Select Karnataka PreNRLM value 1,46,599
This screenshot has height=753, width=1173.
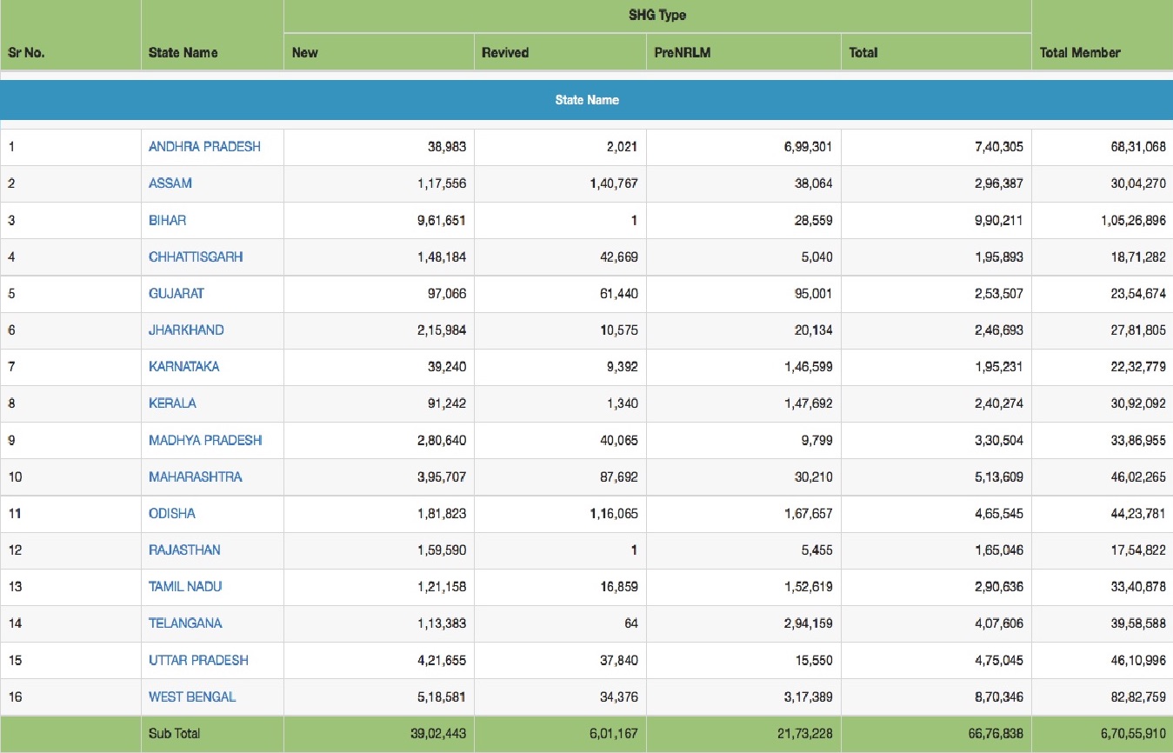(x=809, y=367)
